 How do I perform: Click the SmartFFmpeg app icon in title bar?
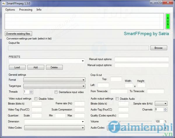(x=3, y=3)
